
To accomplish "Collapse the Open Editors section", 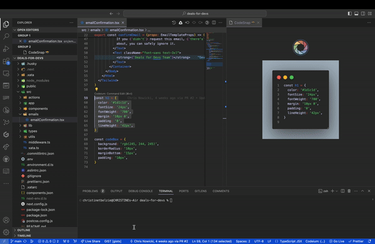I will pyautogui.click(x=45, y=30).
